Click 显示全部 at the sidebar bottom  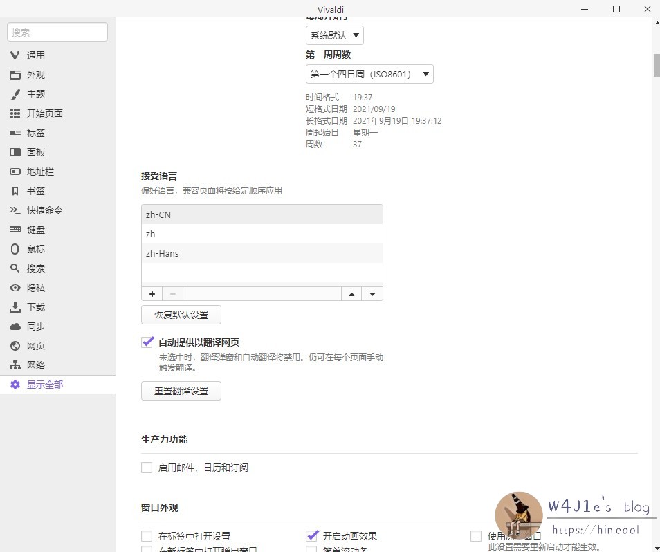click(x=46, y=385)
